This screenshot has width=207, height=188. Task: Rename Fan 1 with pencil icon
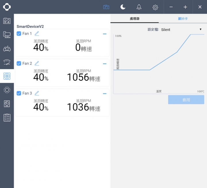37,34
